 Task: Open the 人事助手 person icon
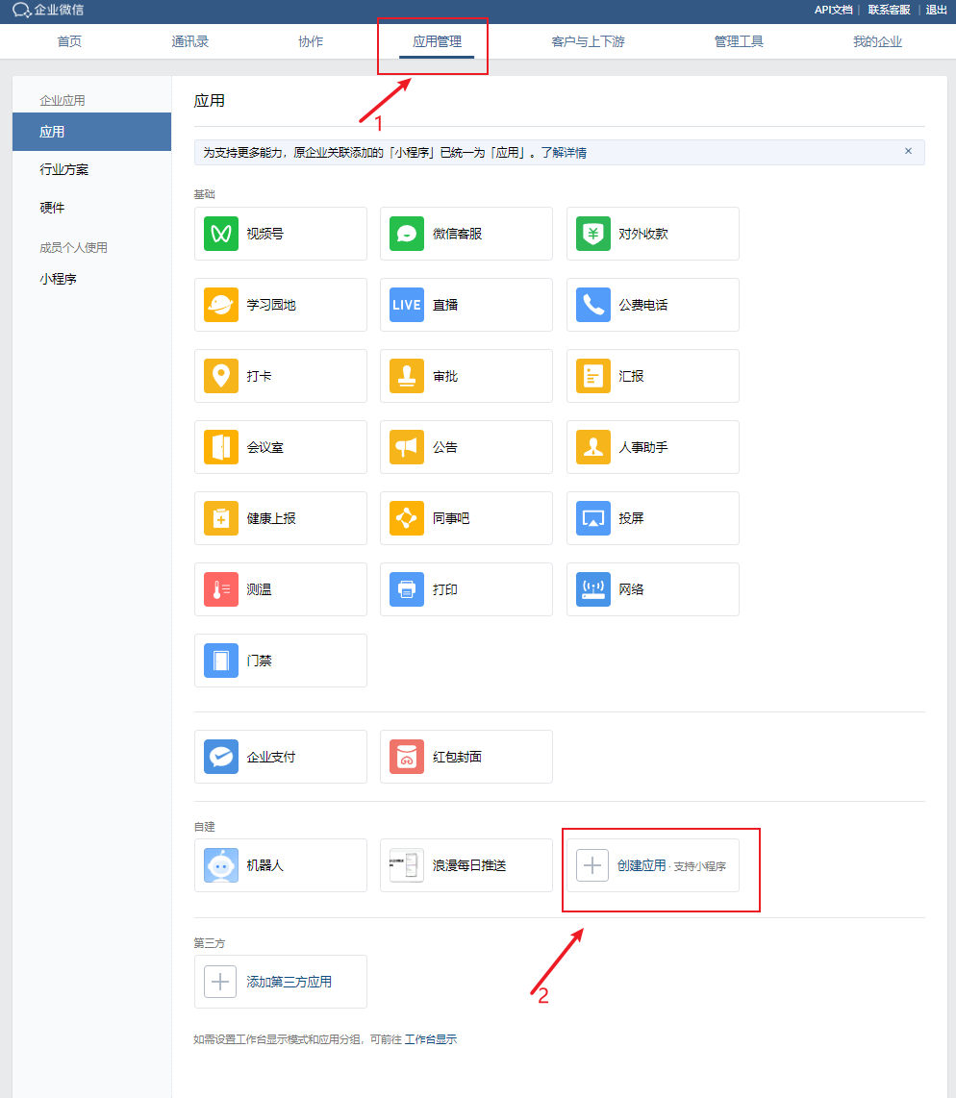point(593,447)
